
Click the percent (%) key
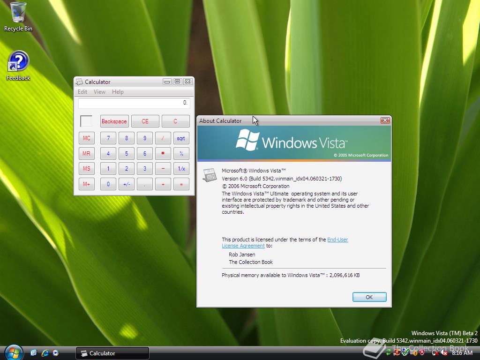pos(181,153)
